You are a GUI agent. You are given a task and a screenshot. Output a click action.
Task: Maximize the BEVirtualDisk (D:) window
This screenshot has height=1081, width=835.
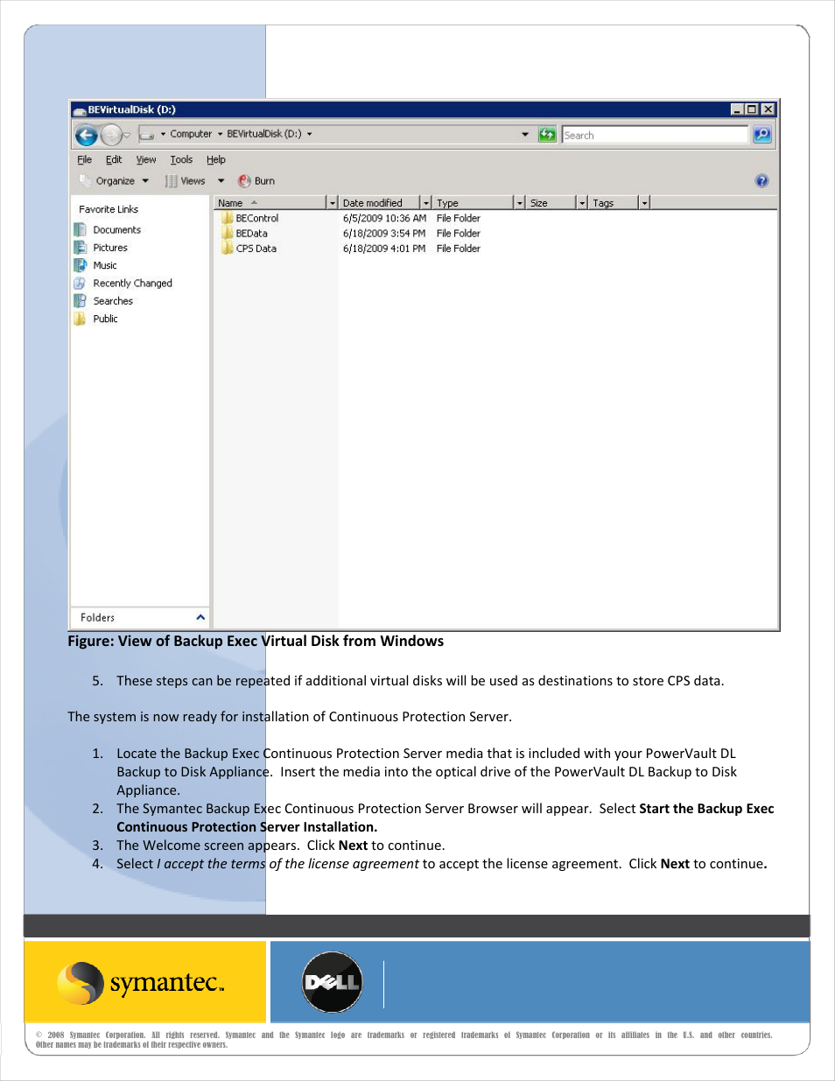(752, 109)
